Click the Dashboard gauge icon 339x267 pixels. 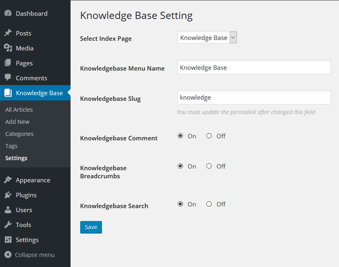point(8,13)
